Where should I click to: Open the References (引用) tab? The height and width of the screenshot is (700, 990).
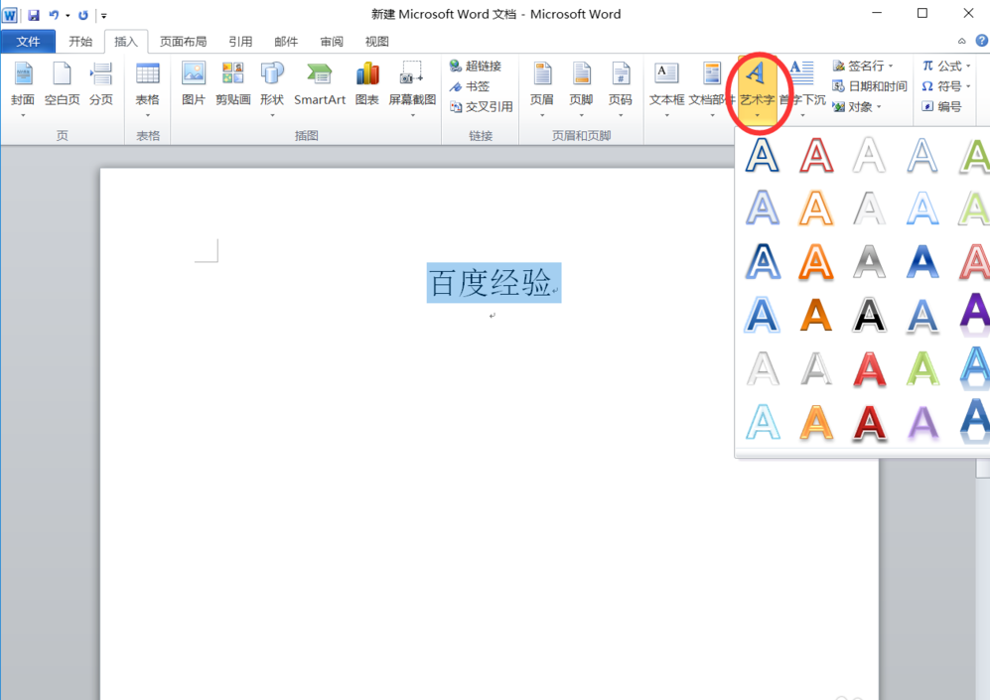240,42
